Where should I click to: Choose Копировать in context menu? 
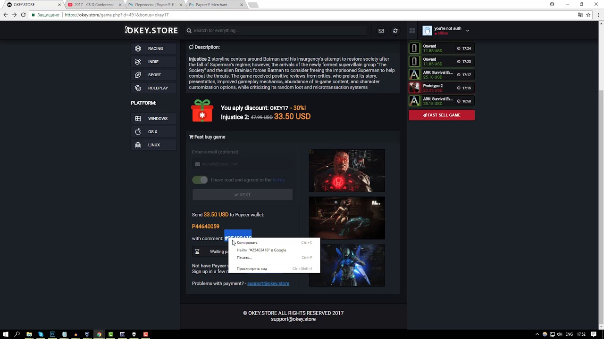click(x=274, y=242)
